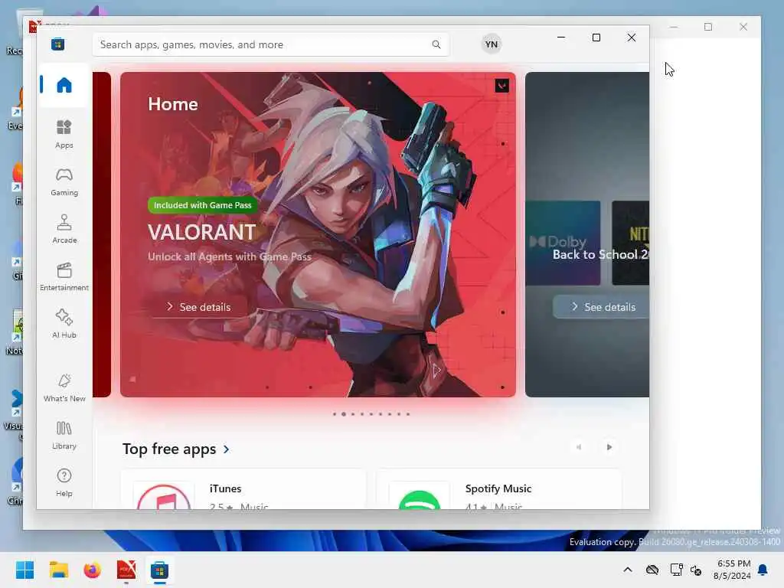Open the AI Hub section
The width and height of the screenshot is (784, 588).
(x=64, y=324)
